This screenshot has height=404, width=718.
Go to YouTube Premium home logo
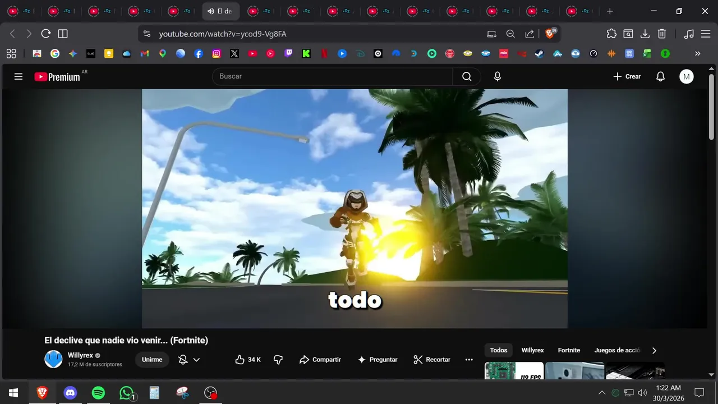pyautogui.click(x=57, y=77)
